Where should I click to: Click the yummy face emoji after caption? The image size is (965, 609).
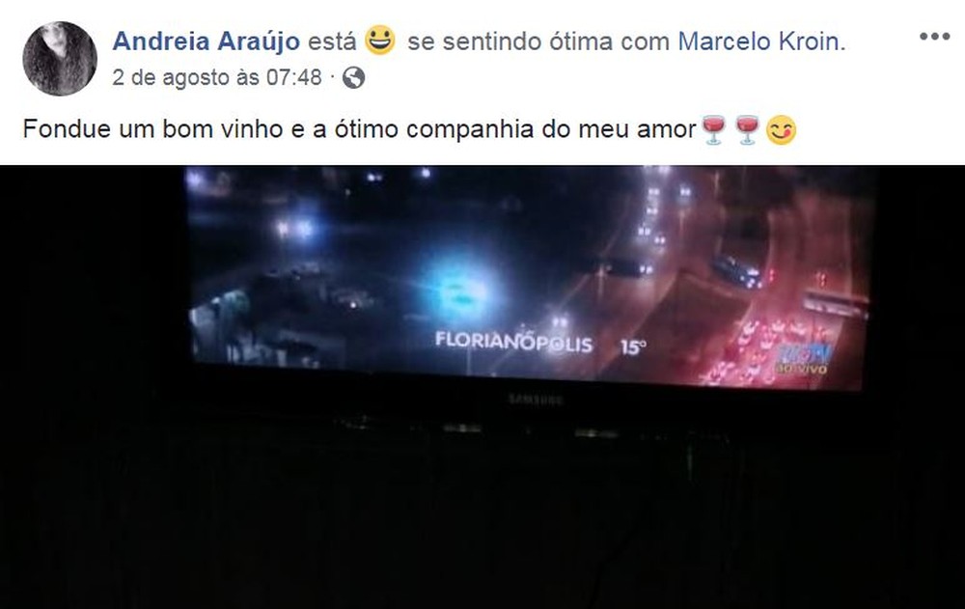781,130
